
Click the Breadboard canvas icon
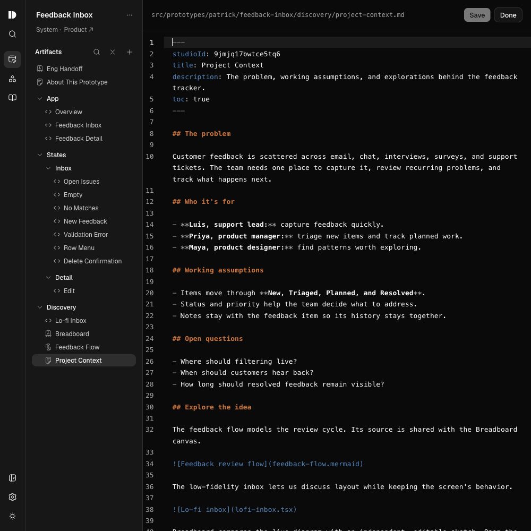(48, 333)
